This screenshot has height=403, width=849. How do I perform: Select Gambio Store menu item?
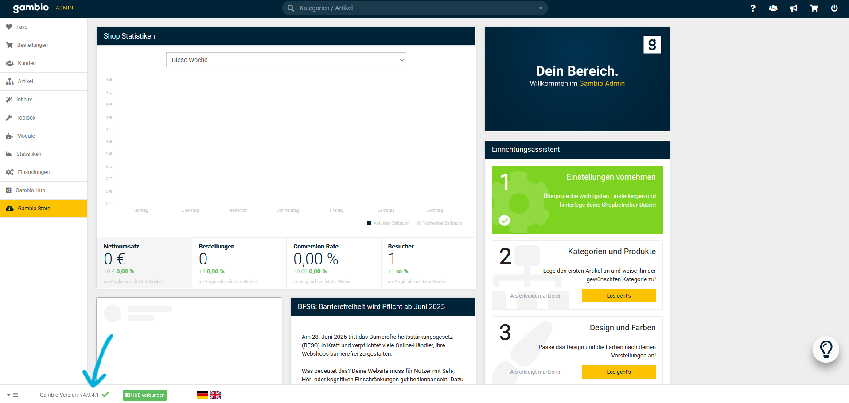pos(34,209)
